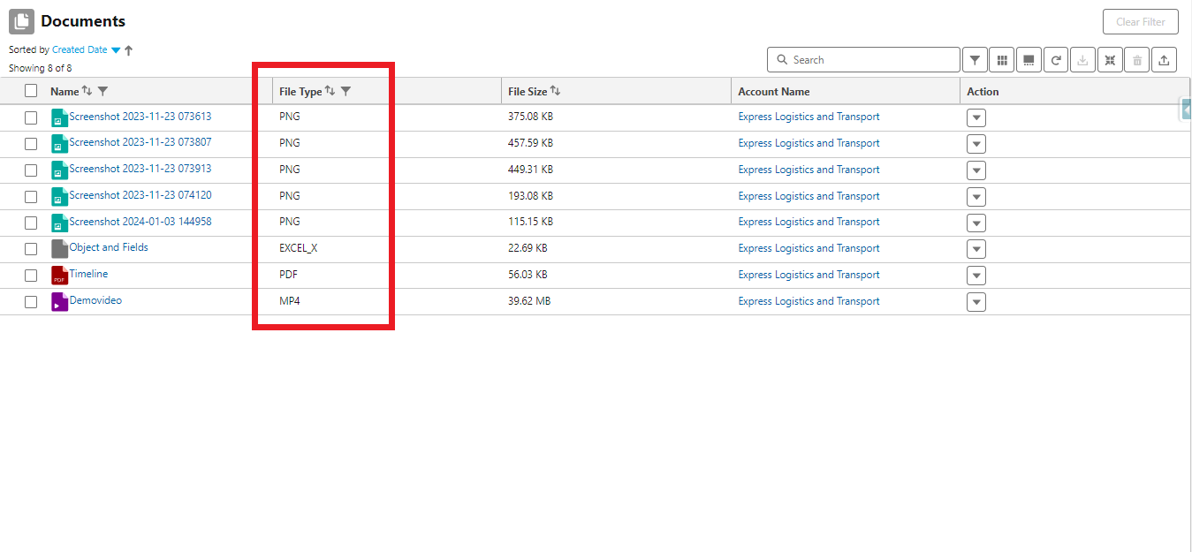Sort by File Type arrows
Viewport: 1192px width, 552px height.
coord(330,91)
